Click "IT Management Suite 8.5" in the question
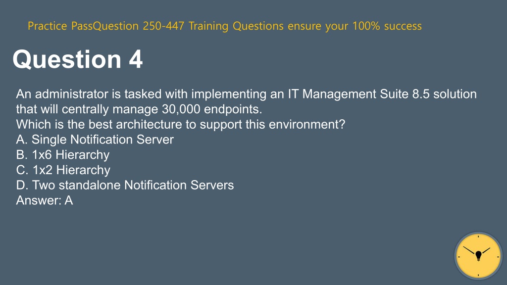 (x=356, y=94)
